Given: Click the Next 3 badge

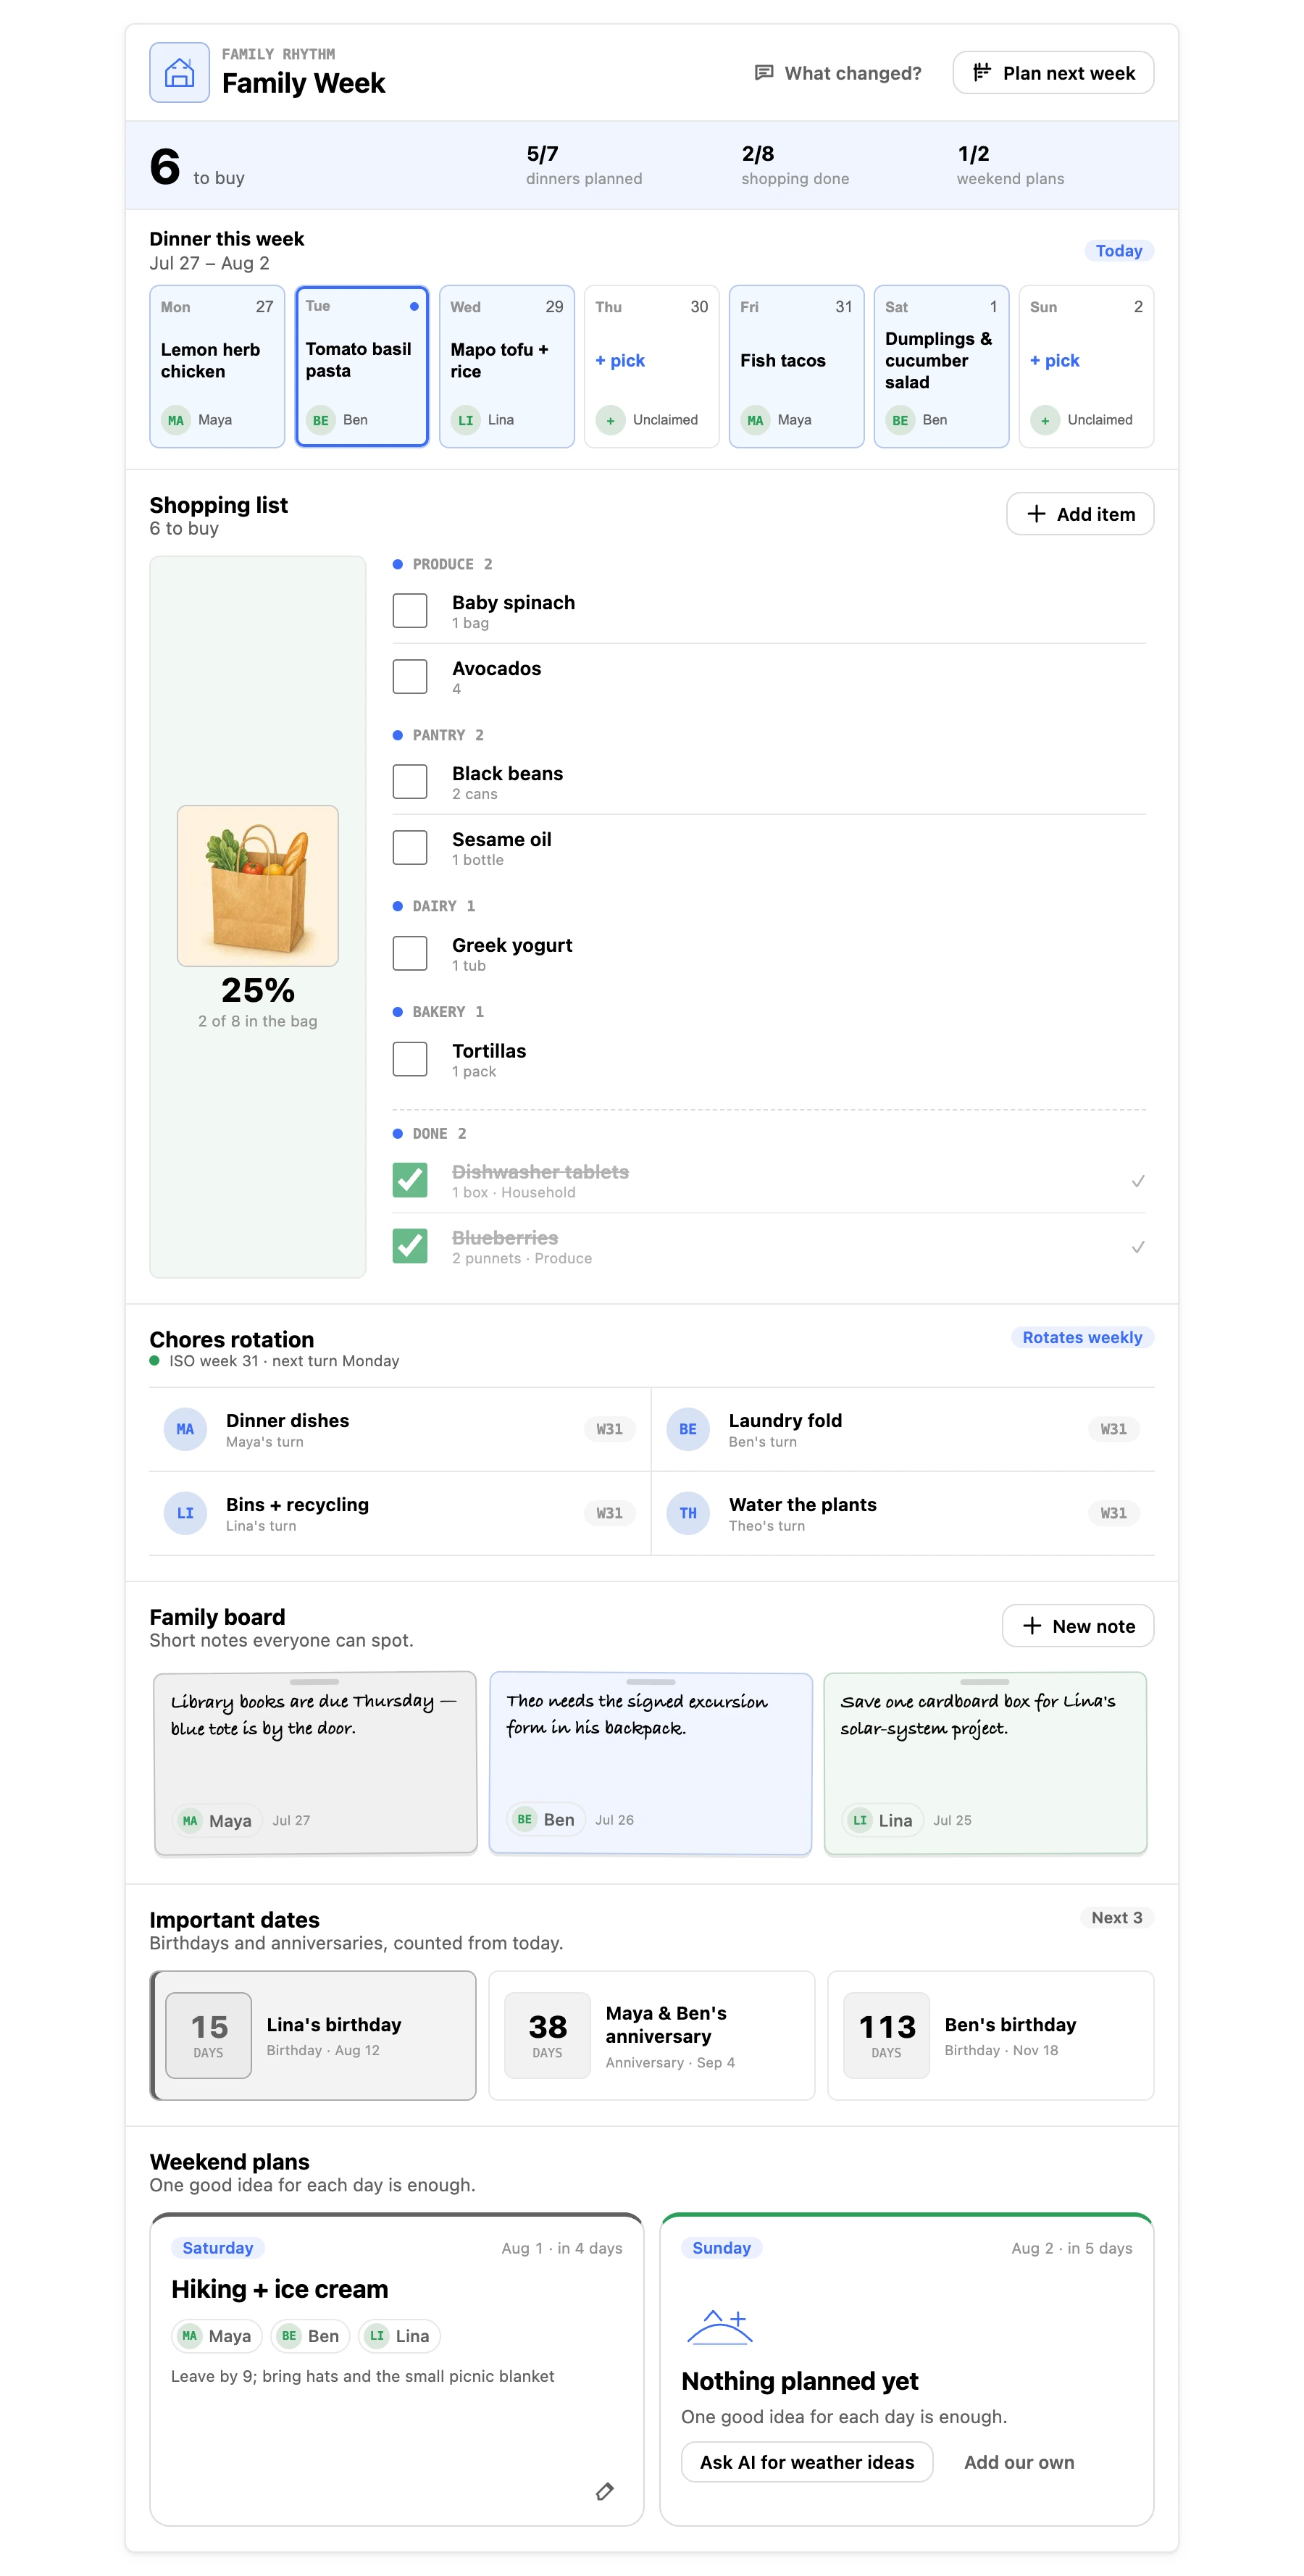Looking at the screenshot, I should pos(1116,1918).
